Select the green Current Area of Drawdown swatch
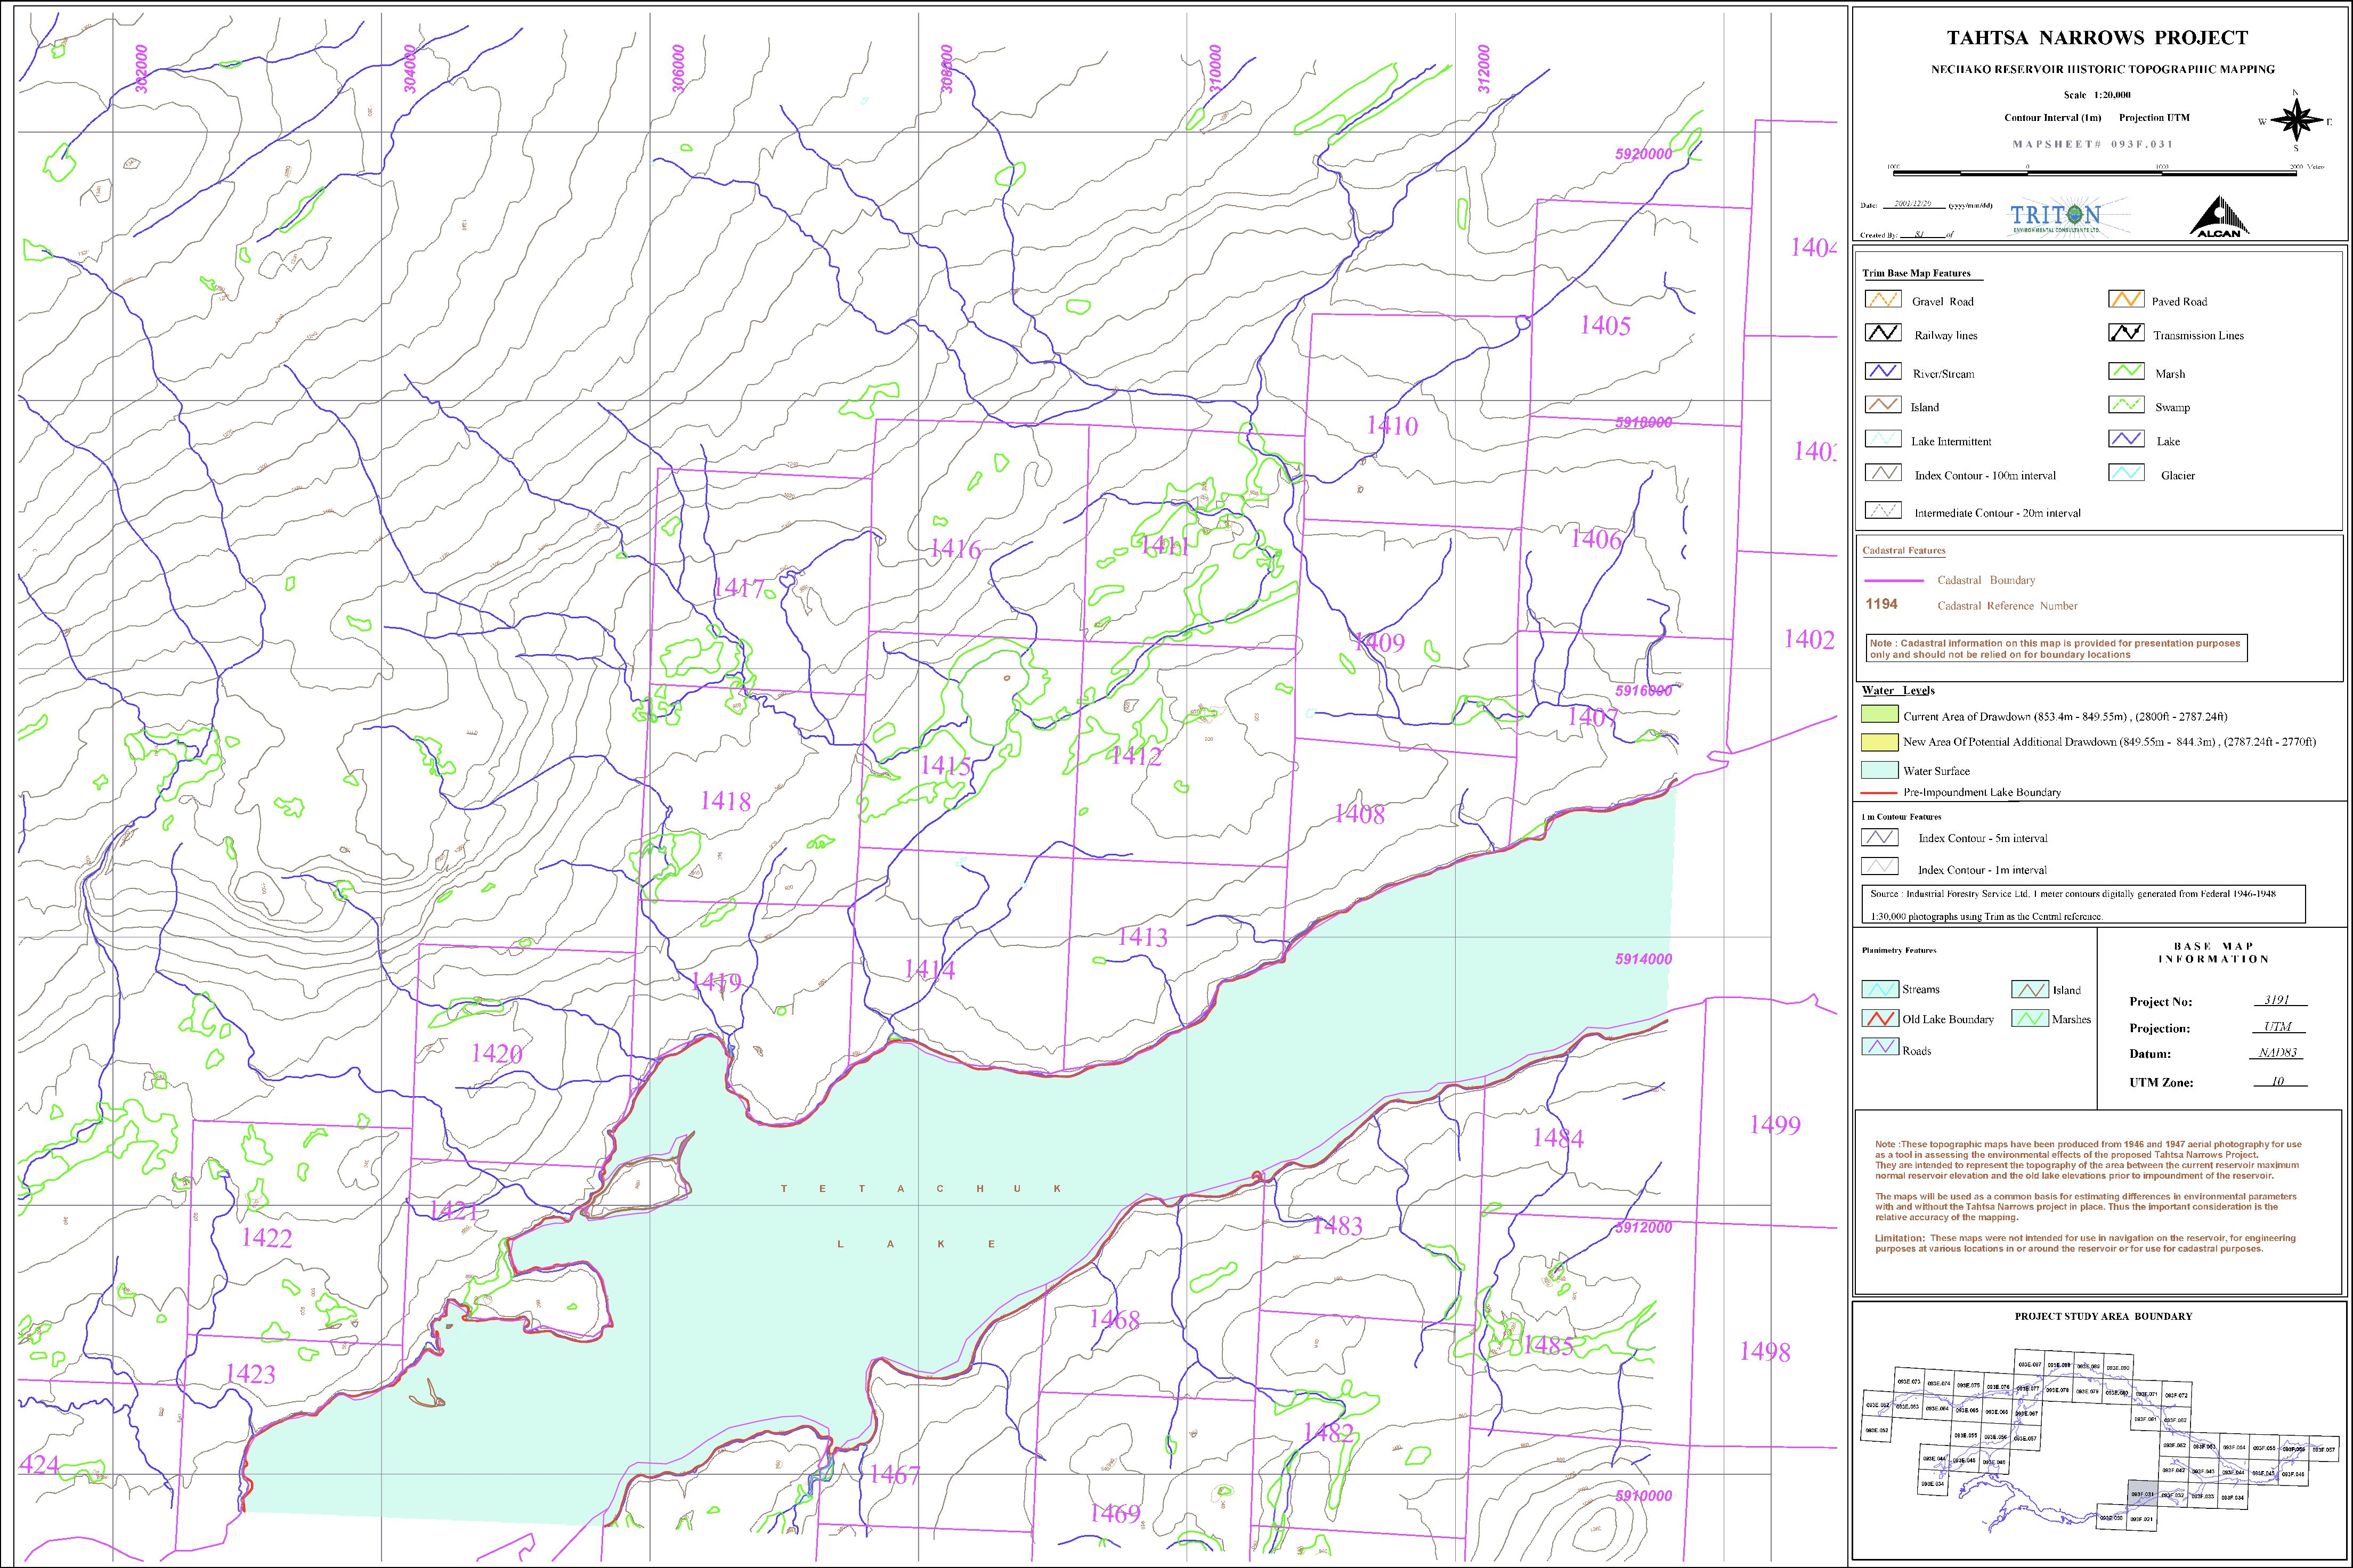The height and width of the screenshot is (1568, 2353). click(x=1879, y=715)
